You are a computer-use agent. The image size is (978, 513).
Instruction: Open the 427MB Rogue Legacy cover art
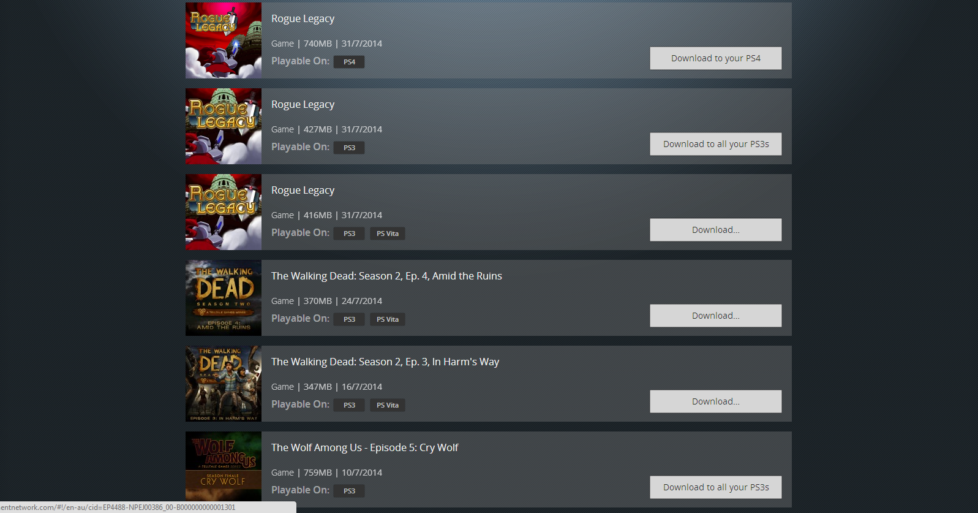[224, 126]
